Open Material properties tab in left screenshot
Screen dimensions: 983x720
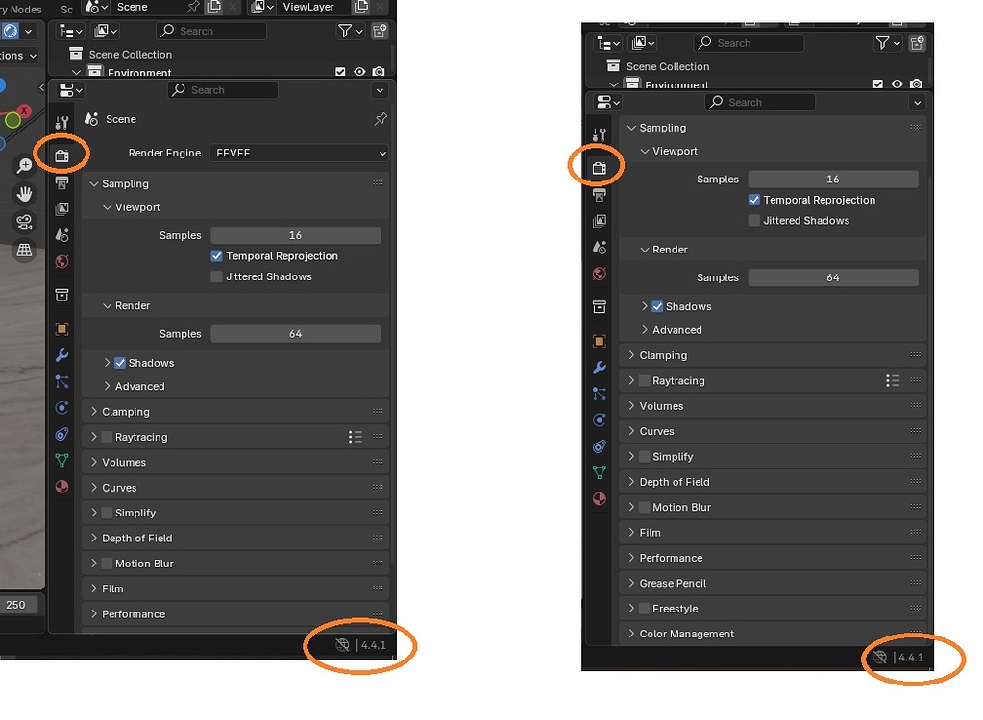pyautogui.click(x=61, y=487)
